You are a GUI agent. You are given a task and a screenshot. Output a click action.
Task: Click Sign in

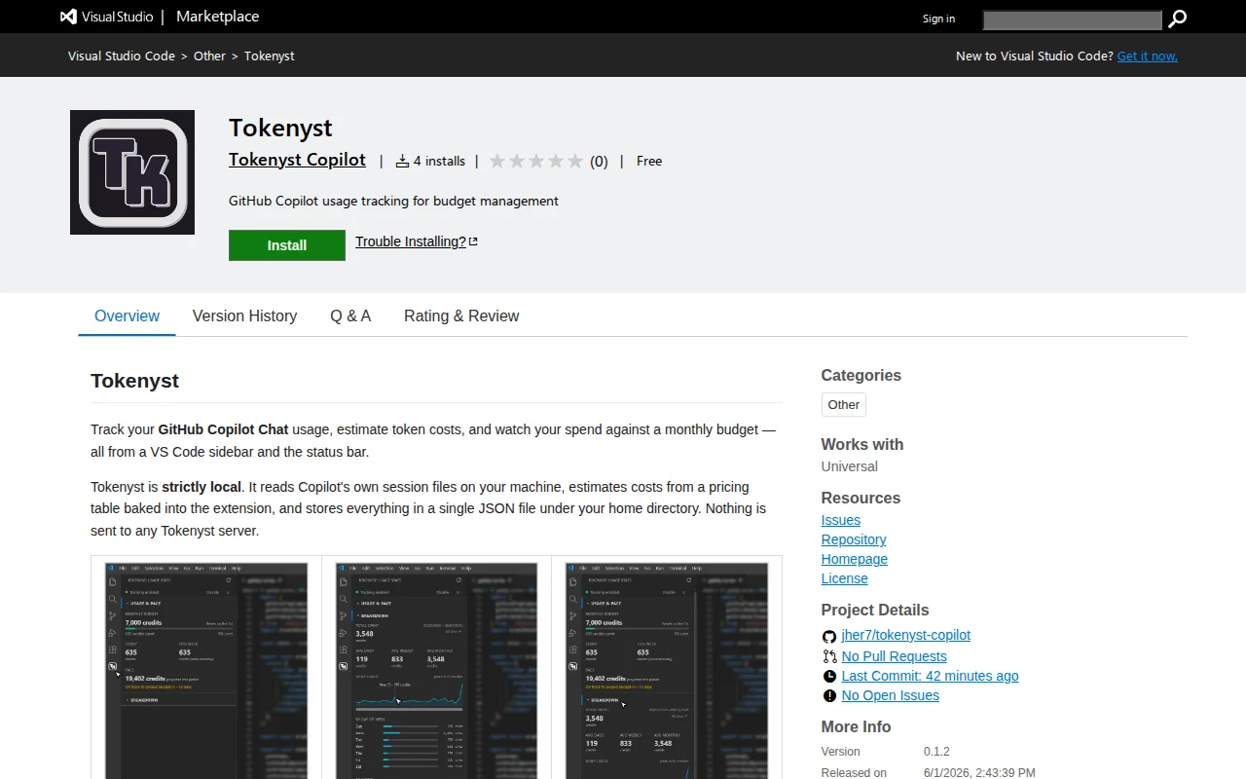(x=938, y=19)
